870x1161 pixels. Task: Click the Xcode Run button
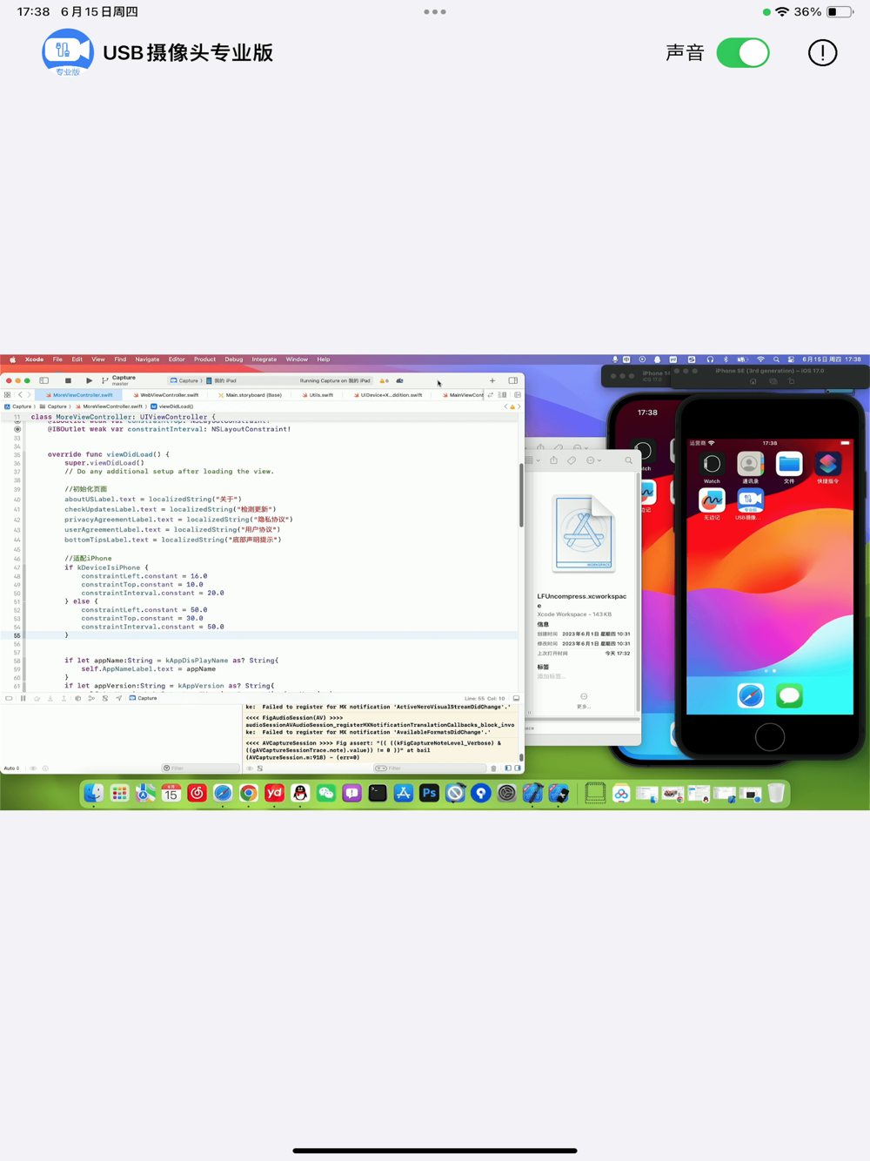pos(89,380)
